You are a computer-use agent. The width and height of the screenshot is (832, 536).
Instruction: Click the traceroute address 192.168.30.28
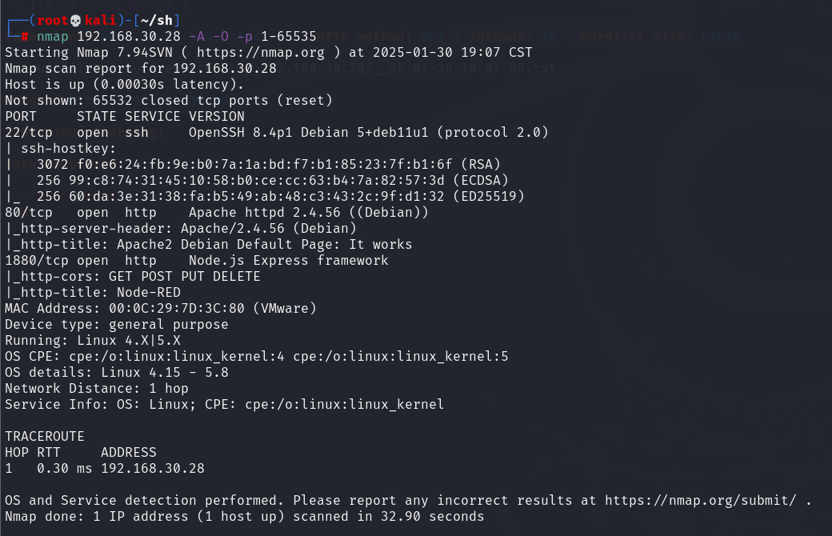click(x=153, y=469)
